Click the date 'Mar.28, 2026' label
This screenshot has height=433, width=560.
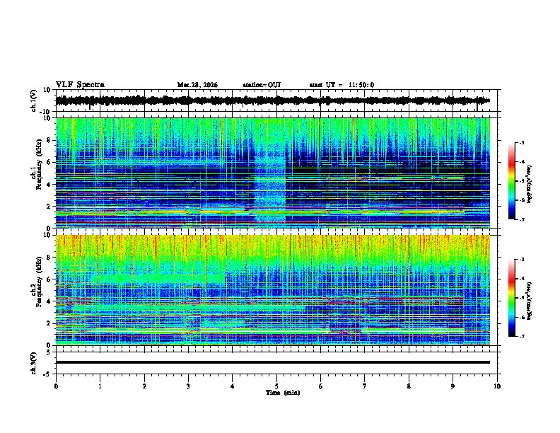coord(197,85)
